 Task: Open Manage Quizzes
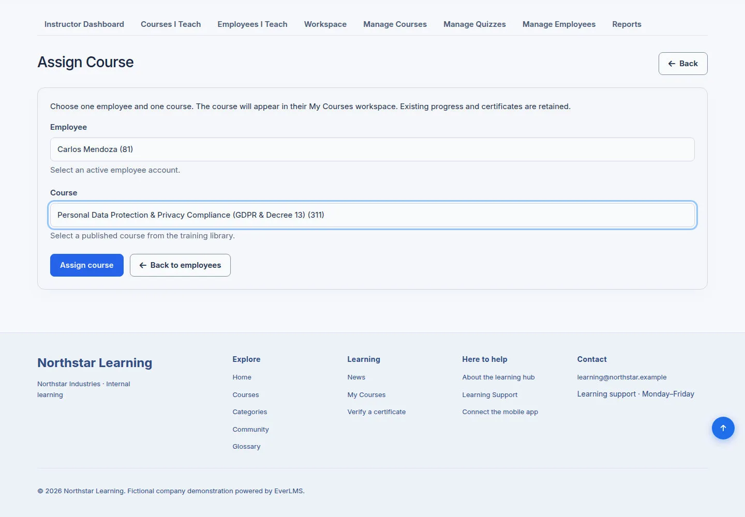pyautogui.click(x=474, y=24)
